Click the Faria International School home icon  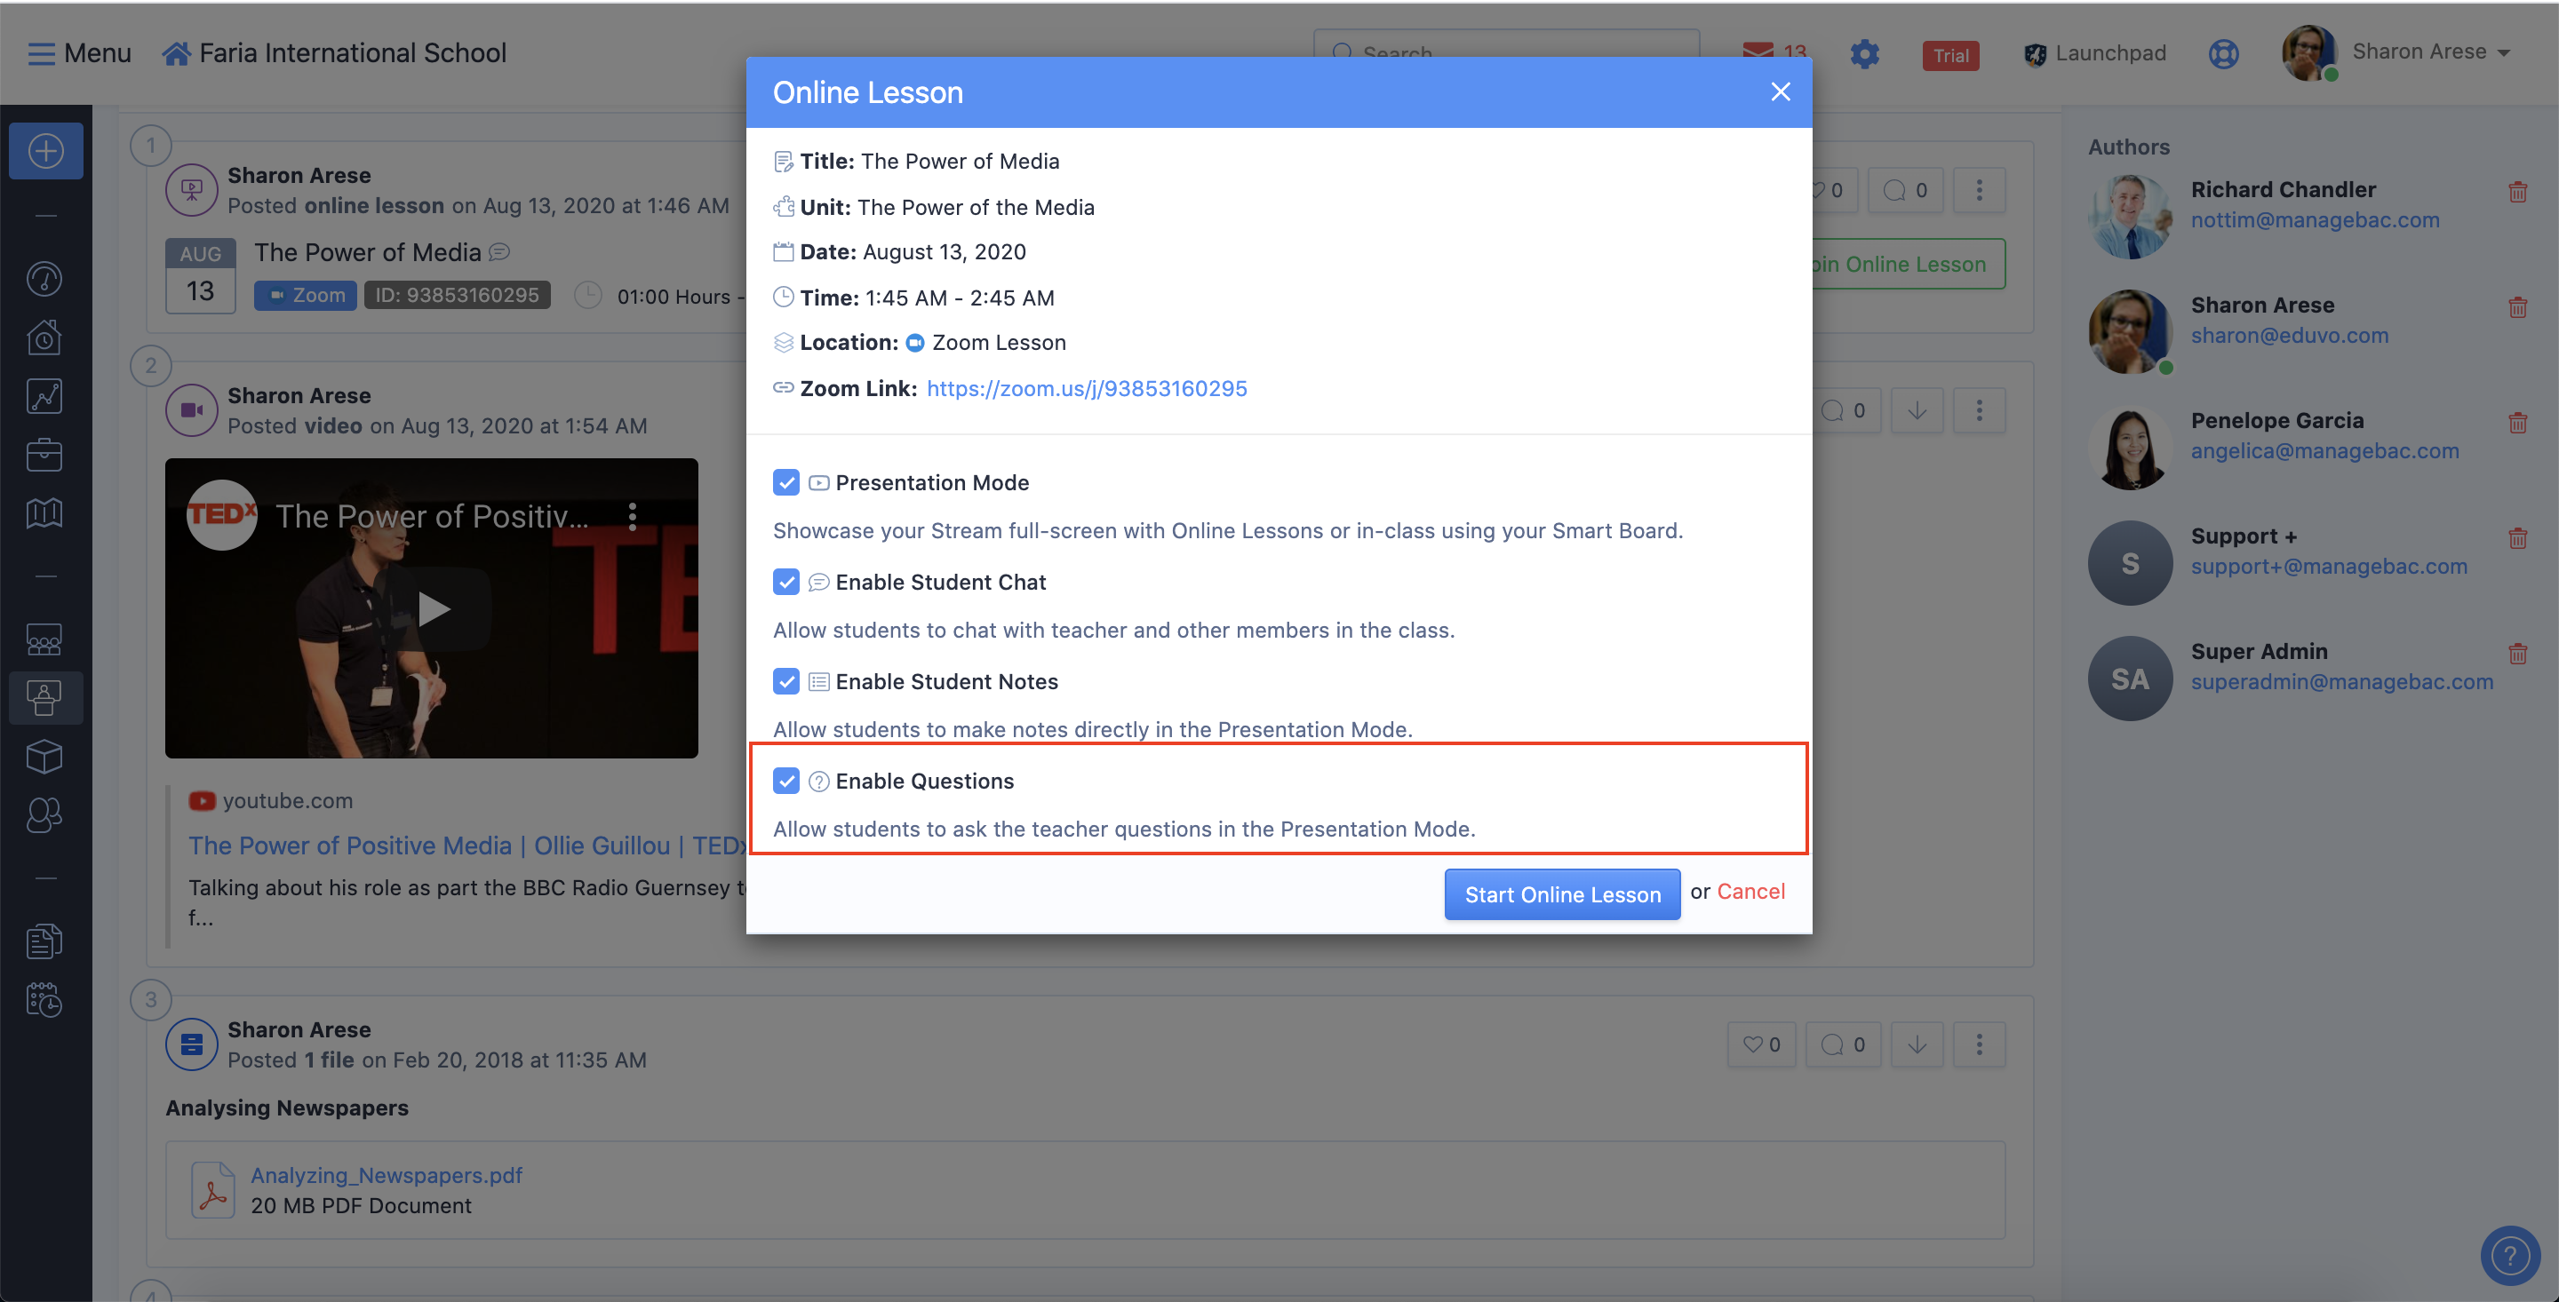pyautogui.click(x=176, y=53)
